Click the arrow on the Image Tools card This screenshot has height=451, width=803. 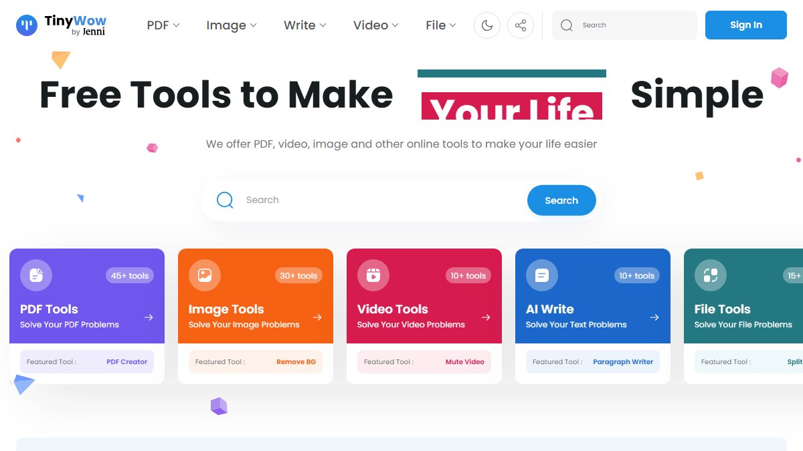coord(317,317)
